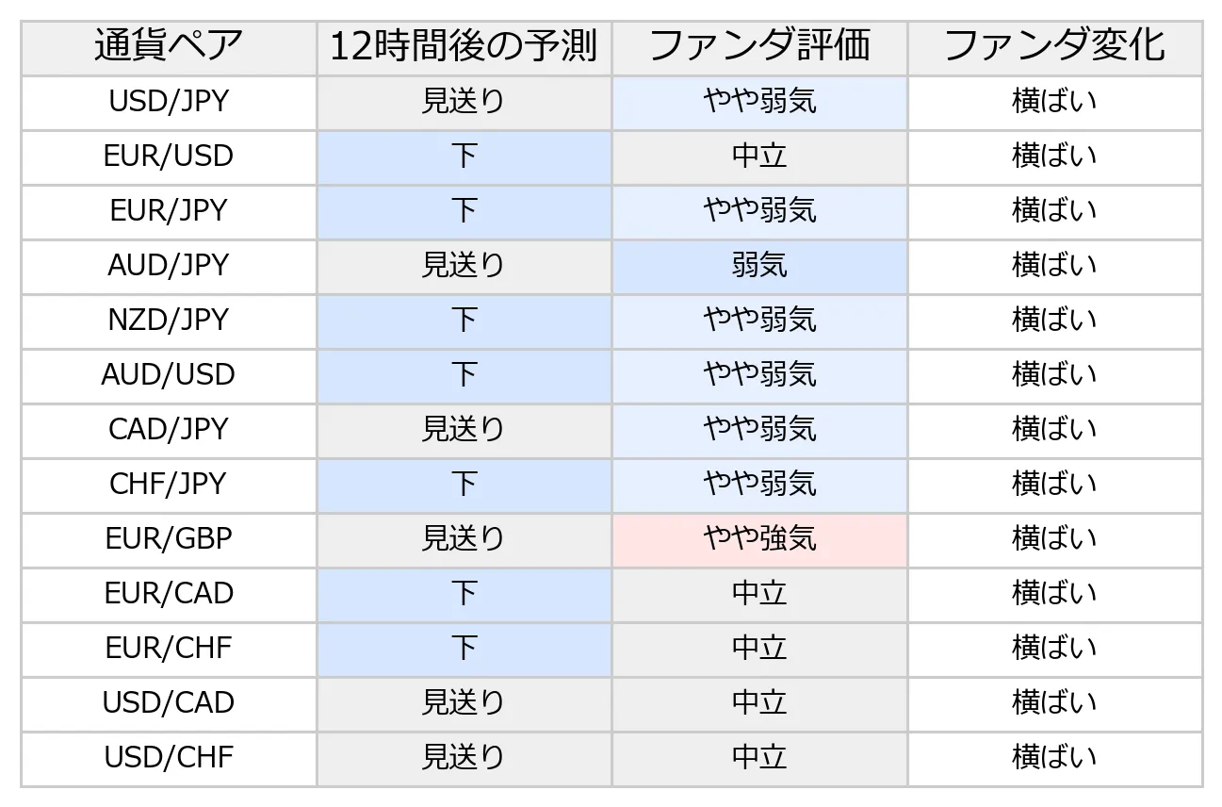The width and height of the screenshot is (1222, 807).
Task: Click the 12時間後の予測 column header
Action: (x=464, y=47)
